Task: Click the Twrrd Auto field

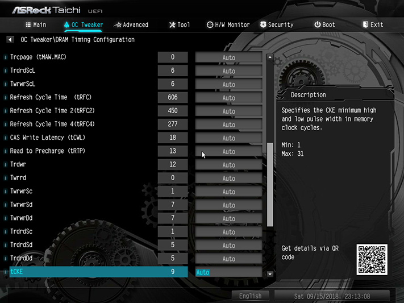Action: [228, 178]
